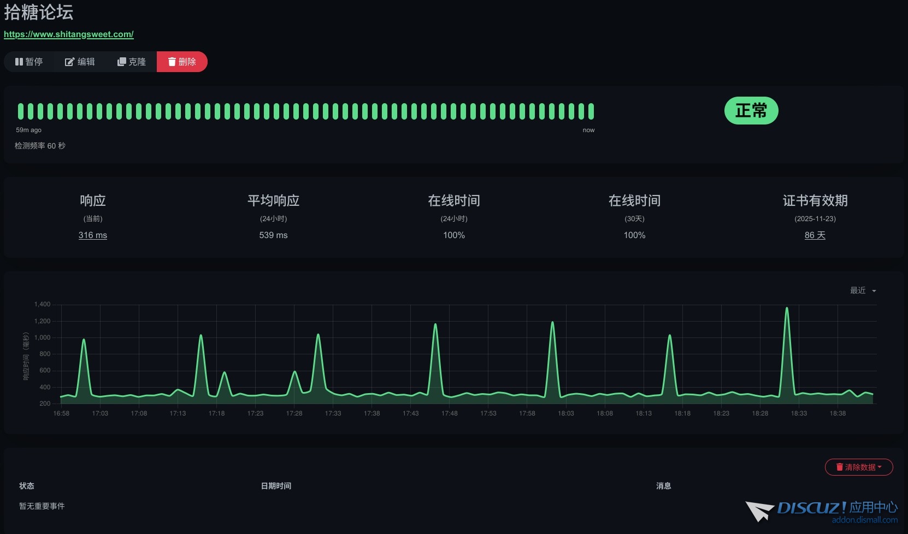
Task: Click the first heartbeat bar at 59m ago
Action: tap(21, 111)
